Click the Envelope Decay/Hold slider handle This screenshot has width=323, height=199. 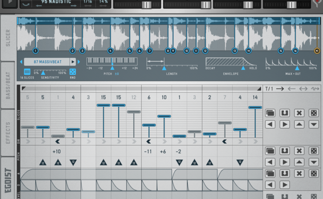[x=243, y=68]
